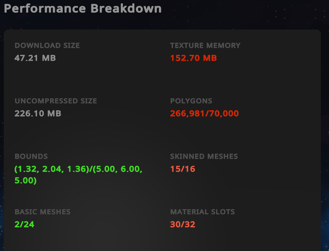
Task: Select the Uncompressed Size label
Action: click(56, 101)
